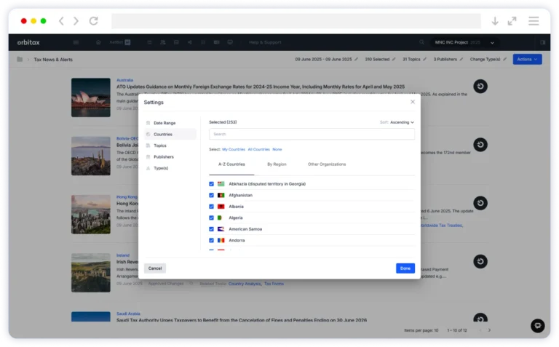Click the browser download arrow icon
The width and height of the screenshot is (559, 347).
(x=495, y=21)
